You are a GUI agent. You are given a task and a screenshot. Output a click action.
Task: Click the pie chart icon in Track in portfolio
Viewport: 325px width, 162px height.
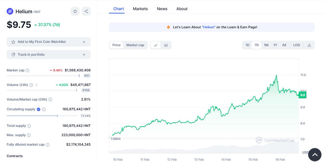point(13,55)
